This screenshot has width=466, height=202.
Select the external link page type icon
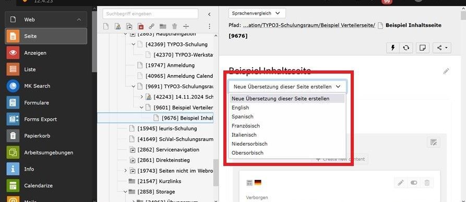151,27
